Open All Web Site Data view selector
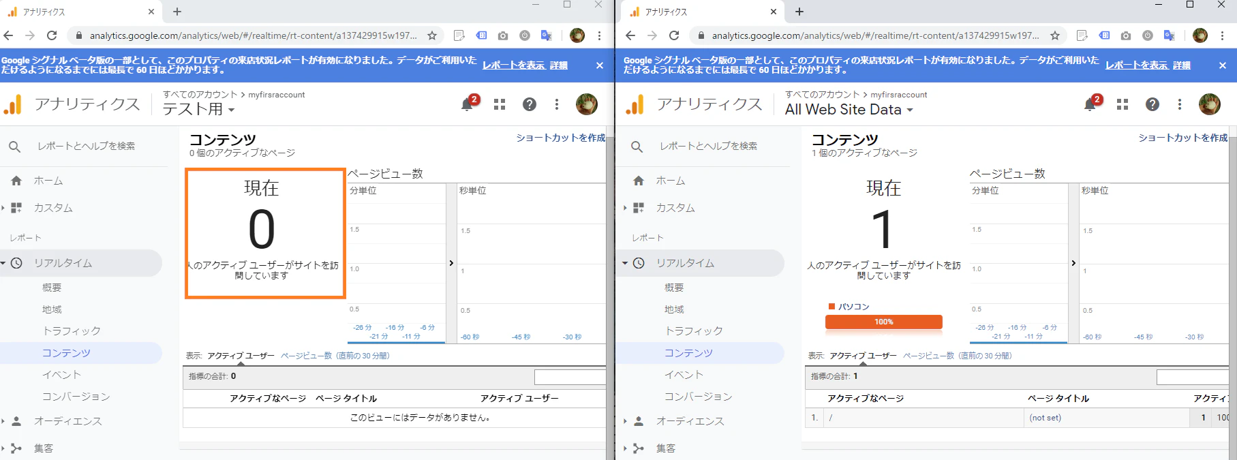Image resolution: width=1237 pixels, height=460 pixels. pos(849,109)
